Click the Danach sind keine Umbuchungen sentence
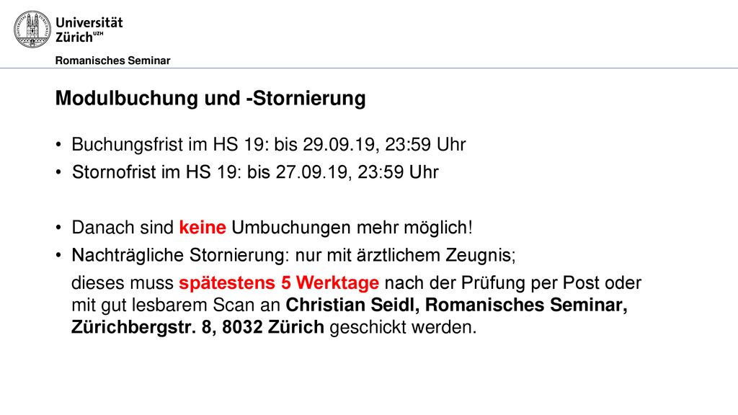 [x=272, y=227]
